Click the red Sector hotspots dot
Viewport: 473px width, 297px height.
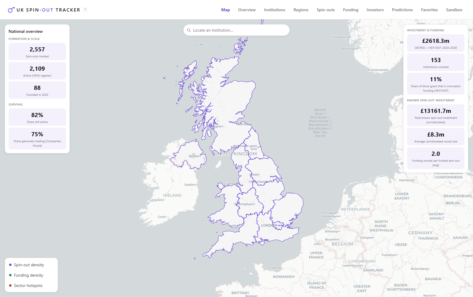tap(10, 285)
